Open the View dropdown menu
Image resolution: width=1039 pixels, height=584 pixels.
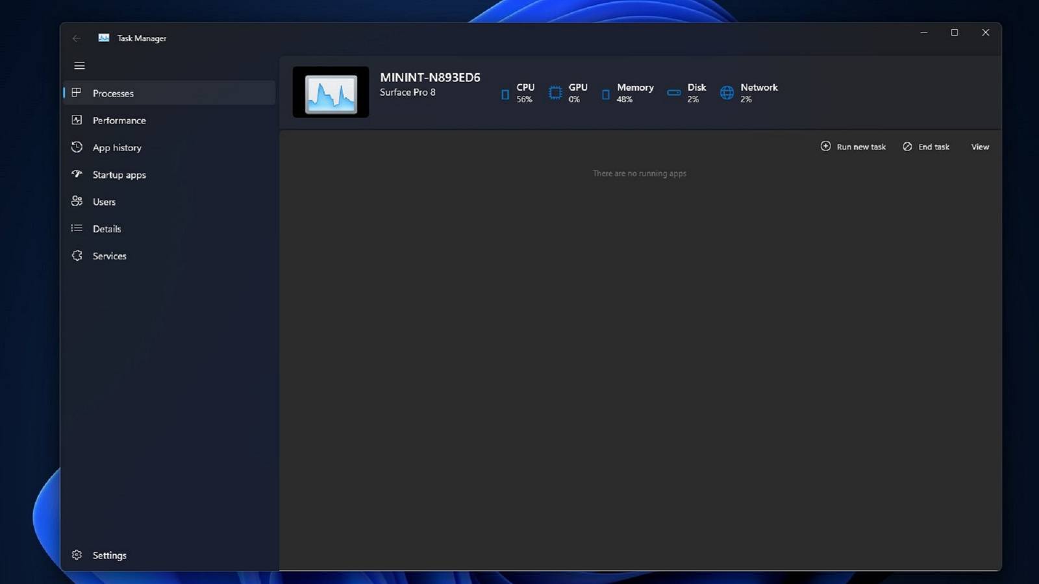pyautogui.click(x=980, y=147)
